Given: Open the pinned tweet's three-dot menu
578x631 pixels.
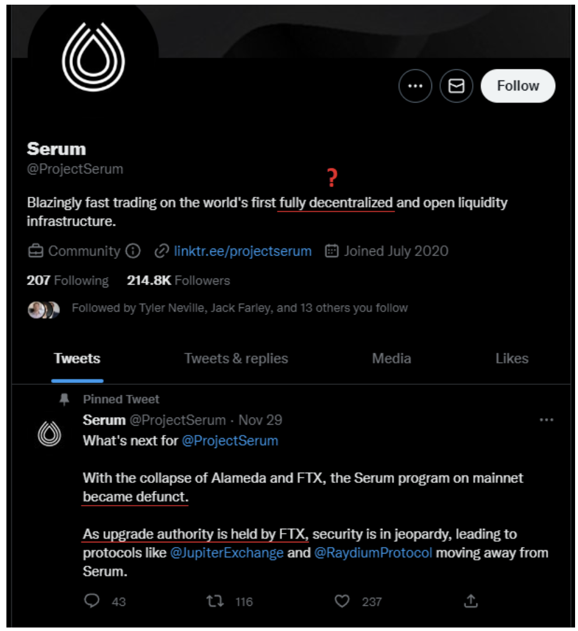Looking at the screenshot, I should tap(546, 420).
